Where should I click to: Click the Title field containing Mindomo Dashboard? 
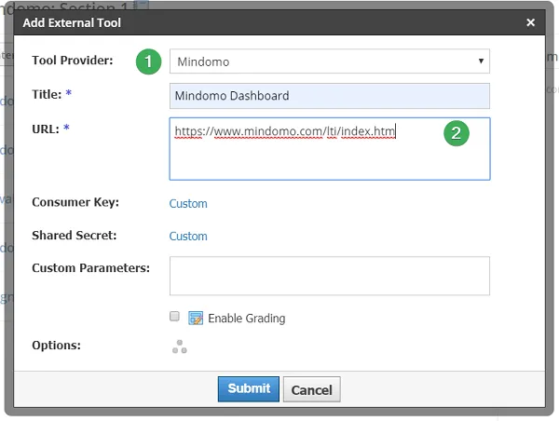(330, 96)
